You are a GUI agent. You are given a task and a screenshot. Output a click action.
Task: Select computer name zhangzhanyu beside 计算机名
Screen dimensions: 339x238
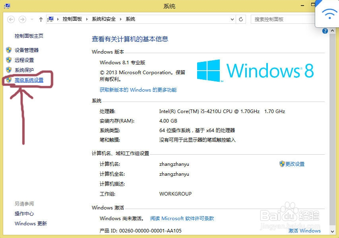(174, 164)
